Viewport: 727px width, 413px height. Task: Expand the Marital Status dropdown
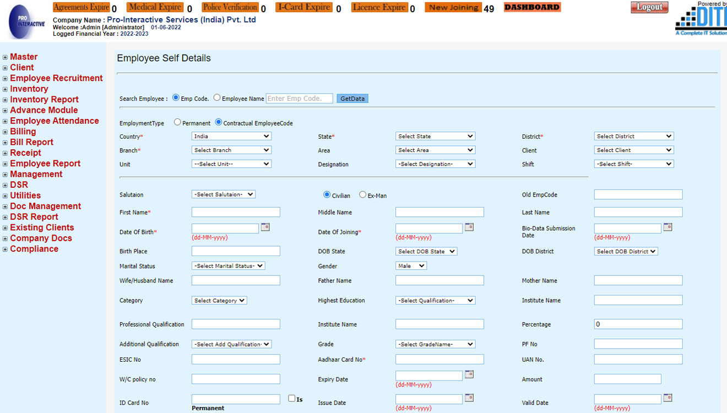tap(229, 265)
